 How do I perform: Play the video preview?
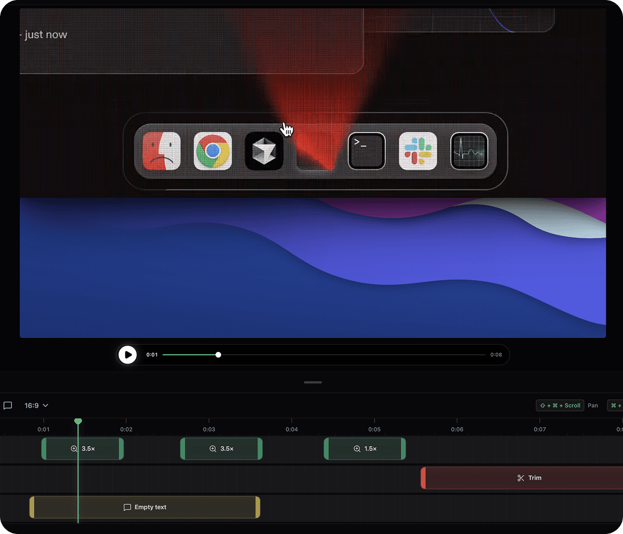pos(127,355)
